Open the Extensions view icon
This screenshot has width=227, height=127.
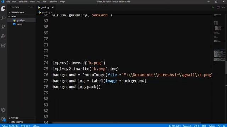pyautogui.click(x=3, y=46)
